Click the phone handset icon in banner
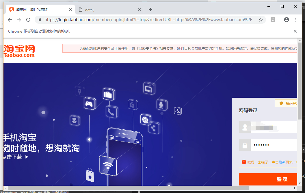The height and width of the screenshot is (193, 305). point(112,112)
